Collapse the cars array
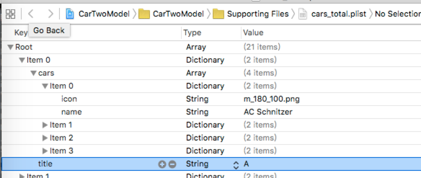Screen dimensions: 421x178 tap(34, 73)
